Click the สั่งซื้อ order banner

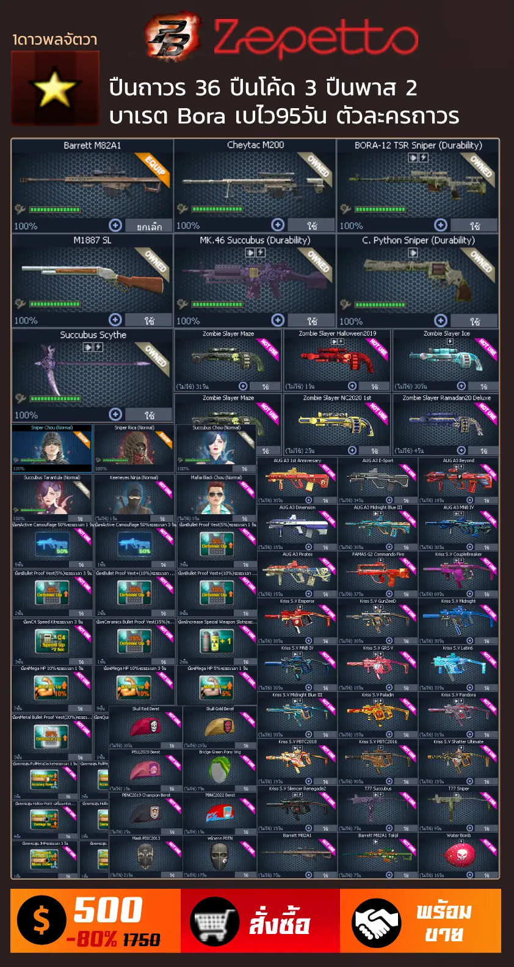click(261, 921)
